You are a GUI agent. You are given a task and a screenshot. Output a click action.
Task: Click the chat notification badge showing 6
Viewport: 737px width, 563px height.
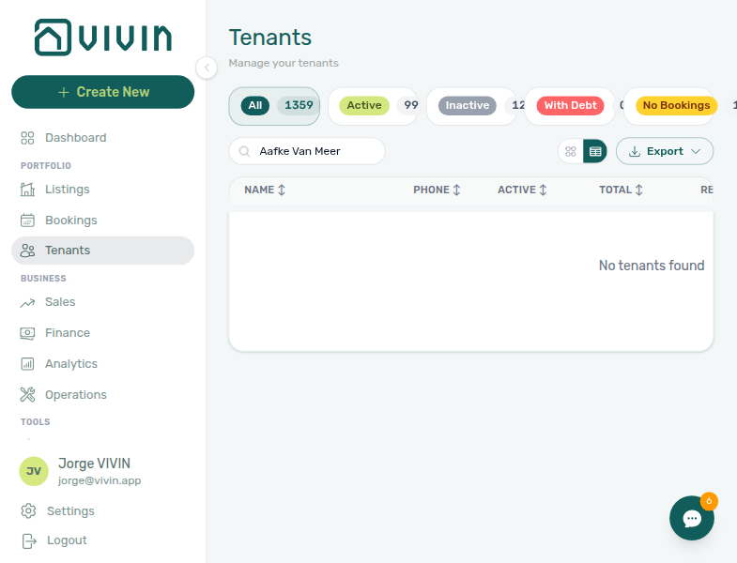[709, 501]
